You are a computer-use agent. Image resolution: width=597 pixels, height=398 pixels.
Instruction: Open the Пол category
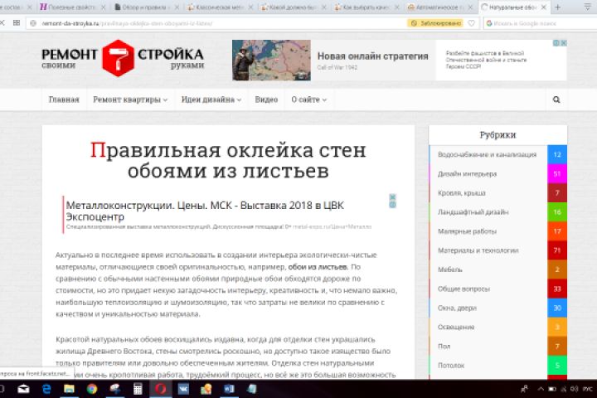click(x=444, y=347)
